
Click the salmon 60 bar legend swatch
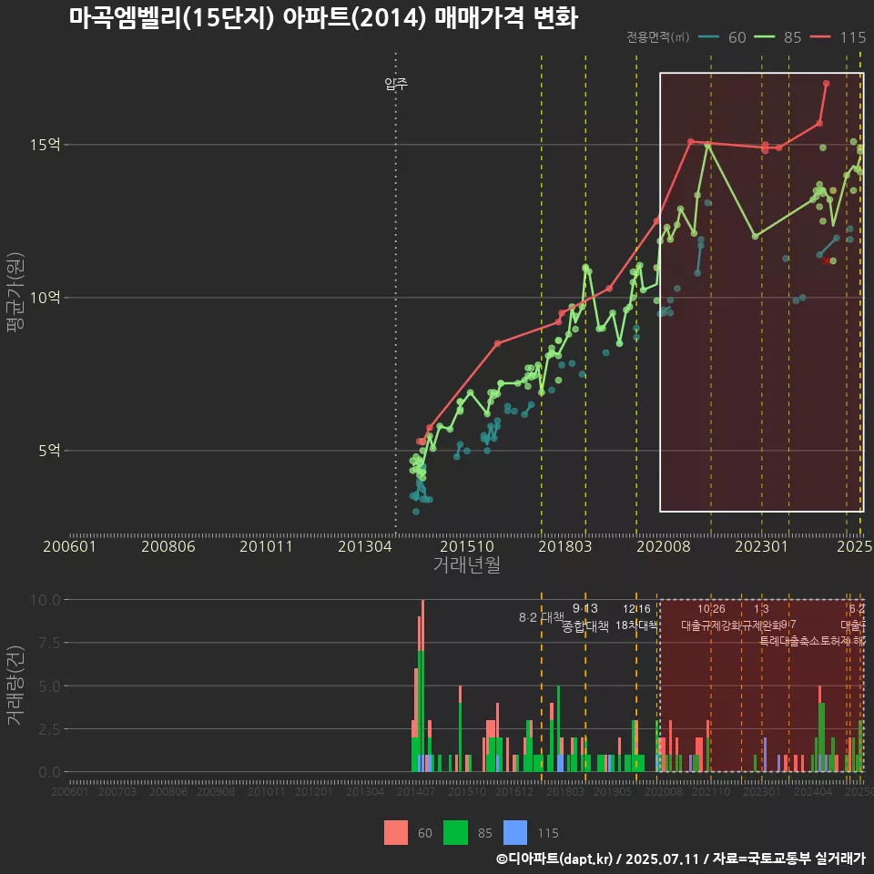[x=396, y=833]
